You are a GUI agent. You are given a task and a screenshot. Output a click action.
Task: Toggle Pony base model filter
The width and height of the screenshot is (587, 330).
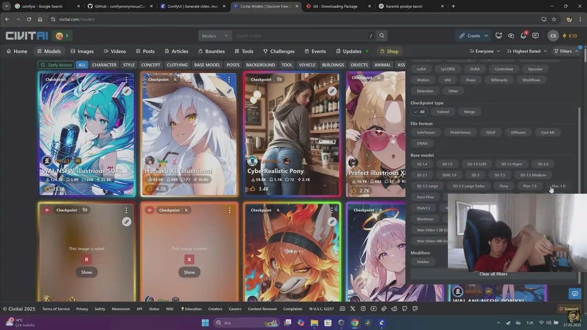point(504,186)
